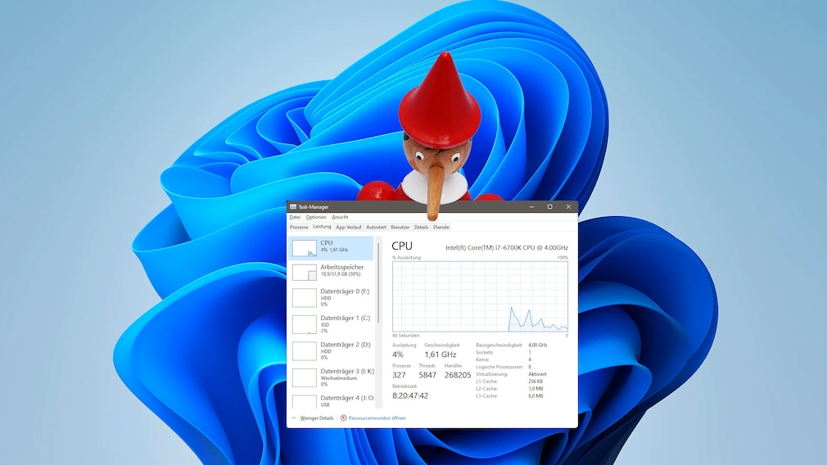The height and width of the screenshot is (465, 827).
Task: Click the large CPU heading
Action: point(402,246)
